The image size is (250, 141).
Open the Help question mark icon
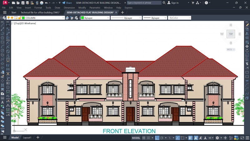coord(206,3)
